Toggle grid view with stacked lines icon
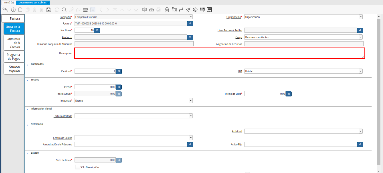The image size is (383, 173). tap(85, 10)
